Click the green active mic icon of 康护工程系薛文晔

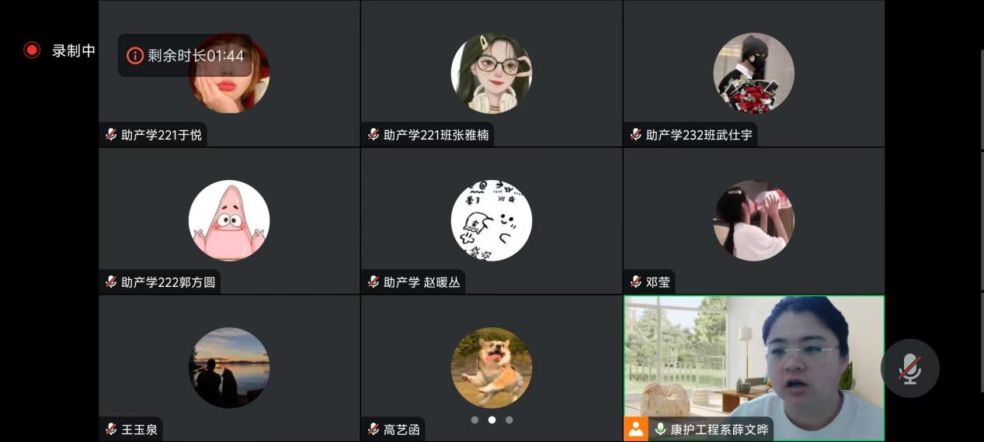(x=661, y=429)
